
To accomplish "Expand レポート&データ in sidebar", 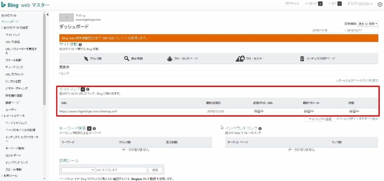I will [13, 116].
